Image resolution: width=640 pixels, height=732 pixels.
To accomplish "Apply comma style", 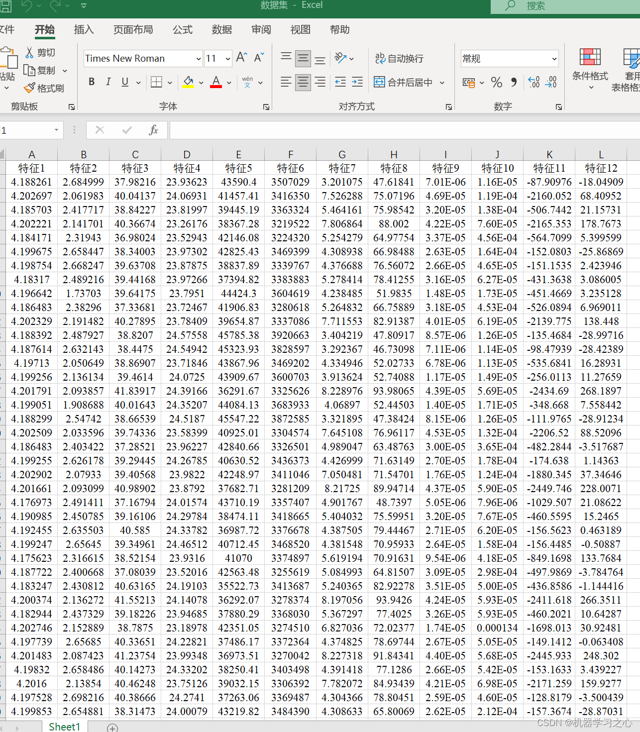I will pos(514,82).
